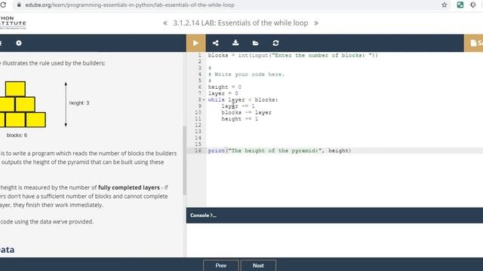Image resolution: width=483 pixels, height=271 pixels.
Task: Go to previous lab with « arrow
Action: tap(165, 23)
